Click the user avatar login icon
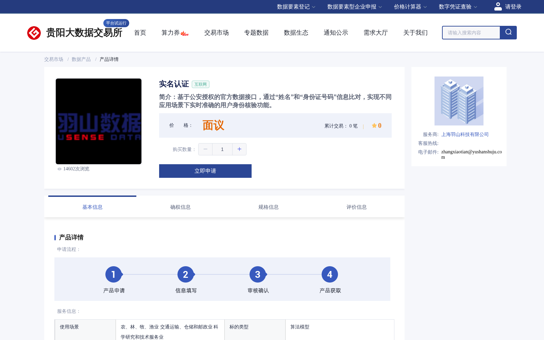Image resolution: width=544 pixels, height=340 pixels. pos(498,6)
